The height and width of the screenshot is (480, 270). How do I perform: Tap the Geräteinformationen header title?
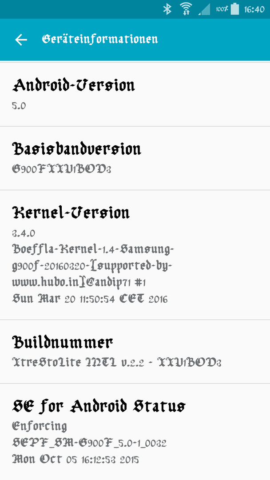[100, 39]
